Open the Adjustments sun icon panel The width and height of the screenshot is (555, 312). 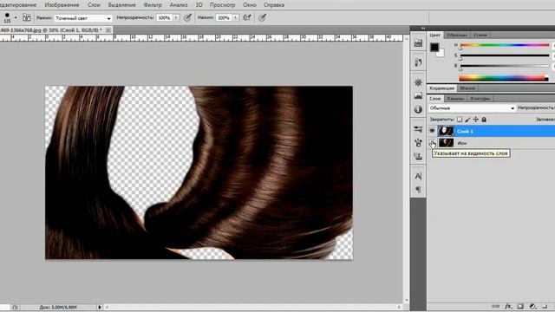click(x=418, y=82)
